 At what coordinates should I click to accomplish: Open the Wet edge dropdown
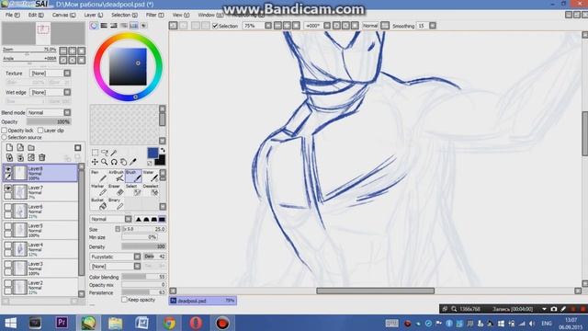pyautogui.click(x=67, y=92)
